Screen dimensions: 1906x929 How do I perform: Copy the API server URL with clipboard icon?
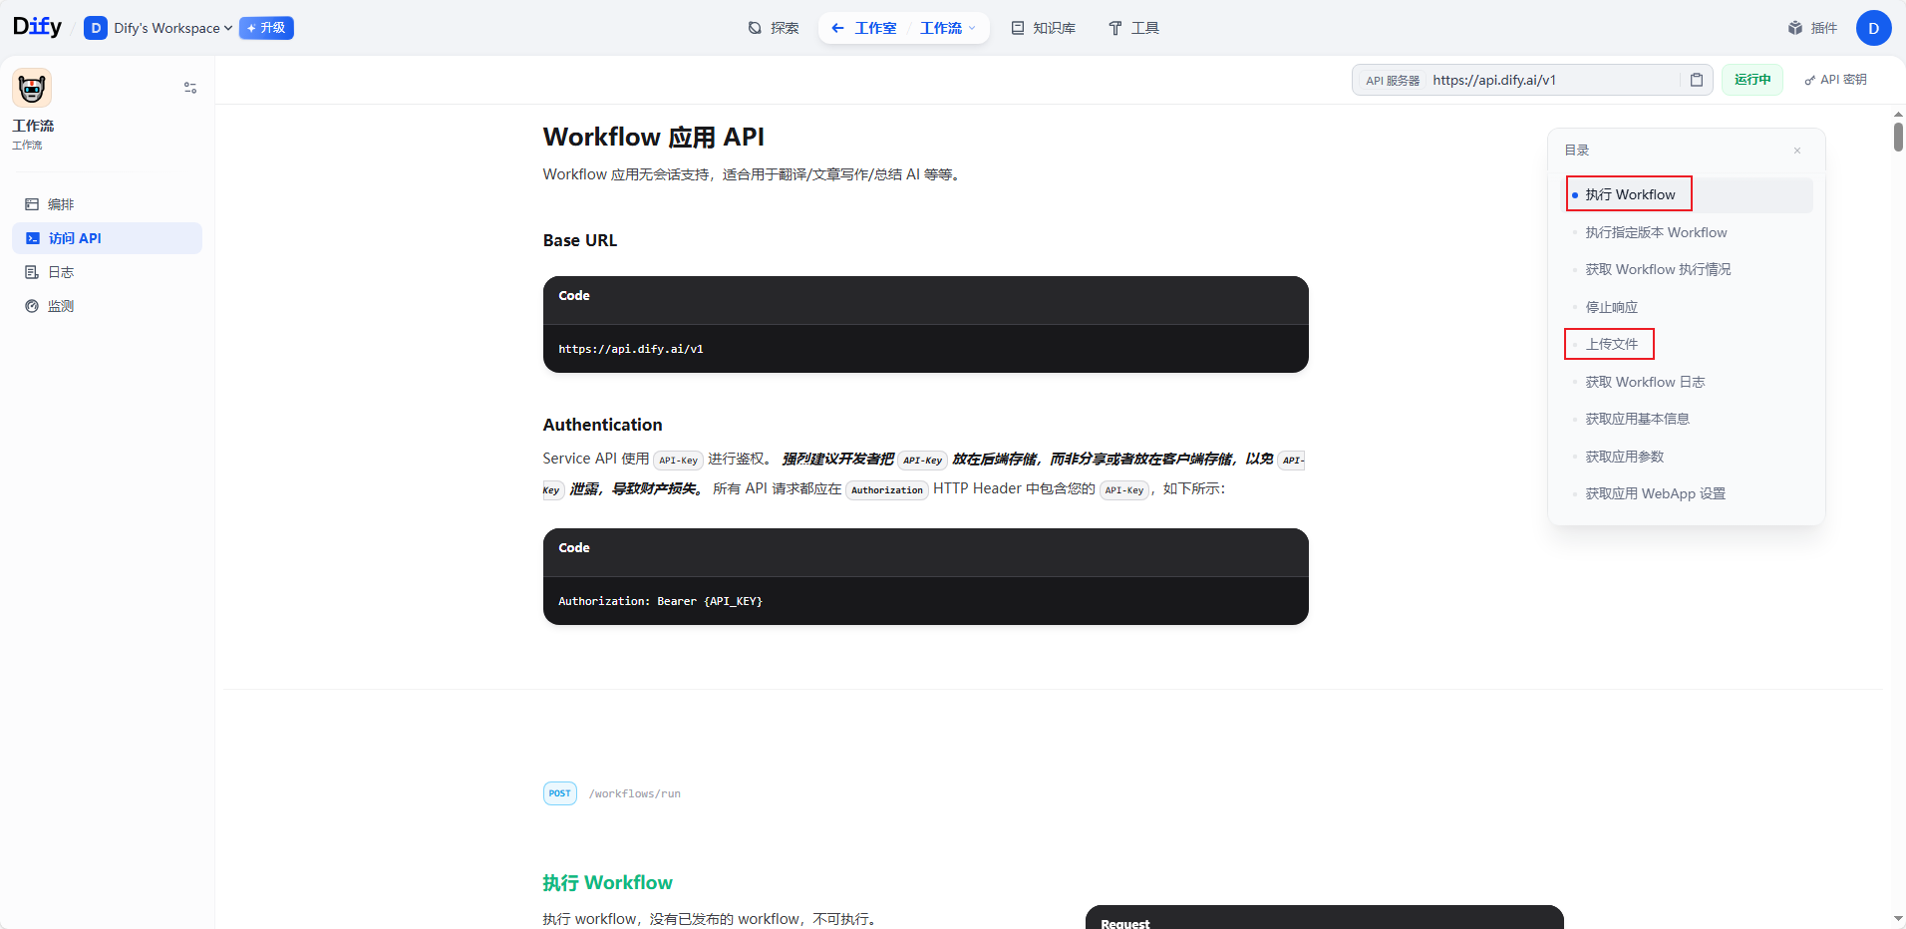point(1697,80)
